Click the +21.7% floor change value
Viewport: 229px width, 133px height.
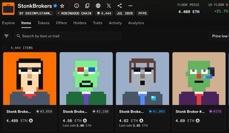pyautogui.click(x=221, y=11)
